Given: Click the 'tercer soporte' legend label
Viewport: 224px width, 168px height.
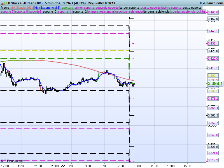Looking at the screenshot, I should [x=129, y=8].
